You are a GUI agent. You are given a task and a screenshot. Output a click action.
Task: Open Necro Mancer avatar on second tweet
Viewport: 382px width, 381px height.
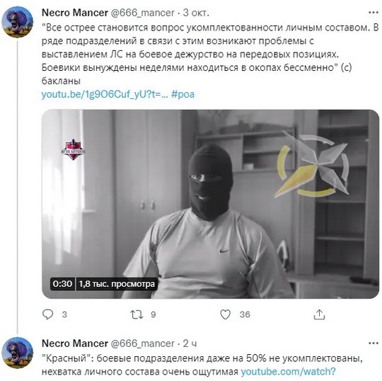click(17, 353)
